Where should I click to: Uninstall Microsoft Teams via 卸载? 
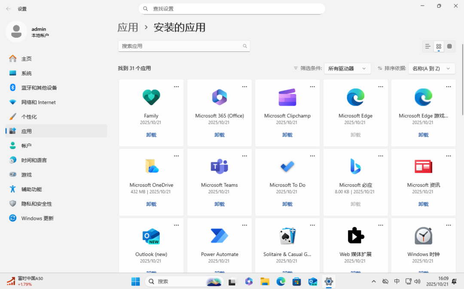click(219, 204)
